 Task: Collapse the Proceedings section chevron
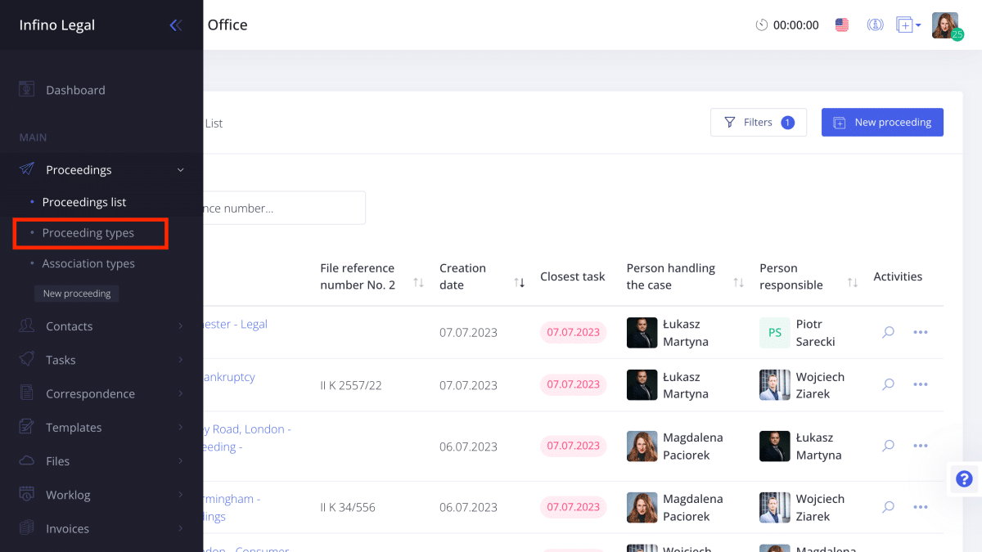180,169
